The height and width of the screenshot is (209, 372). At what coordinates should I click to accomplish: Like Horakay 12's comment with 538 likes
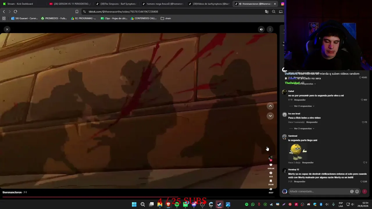[x=362, y=182]
